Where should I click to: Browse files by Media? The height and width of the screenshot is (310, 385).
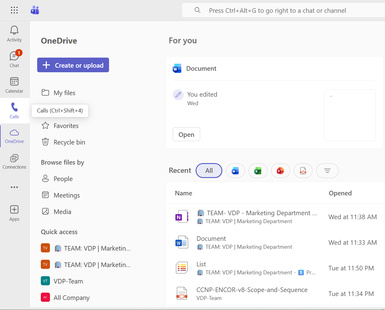[56, 212]
